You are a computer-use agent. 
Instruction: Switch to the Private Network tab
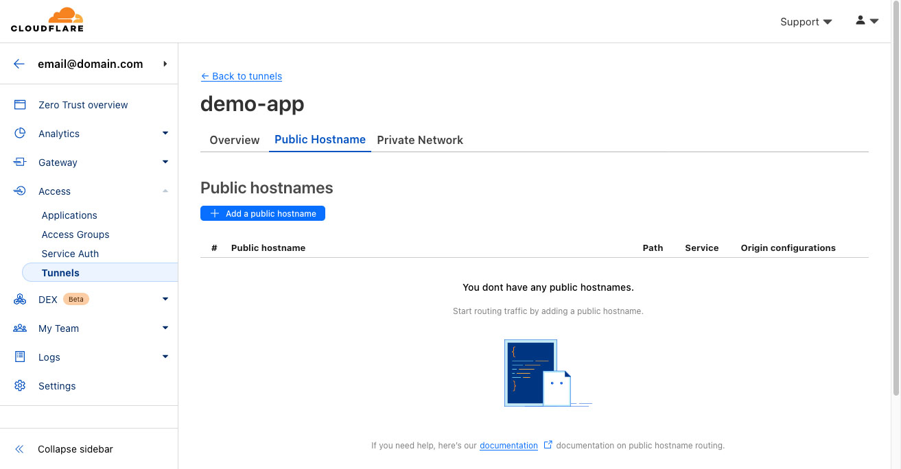click(x=420, y=140)
